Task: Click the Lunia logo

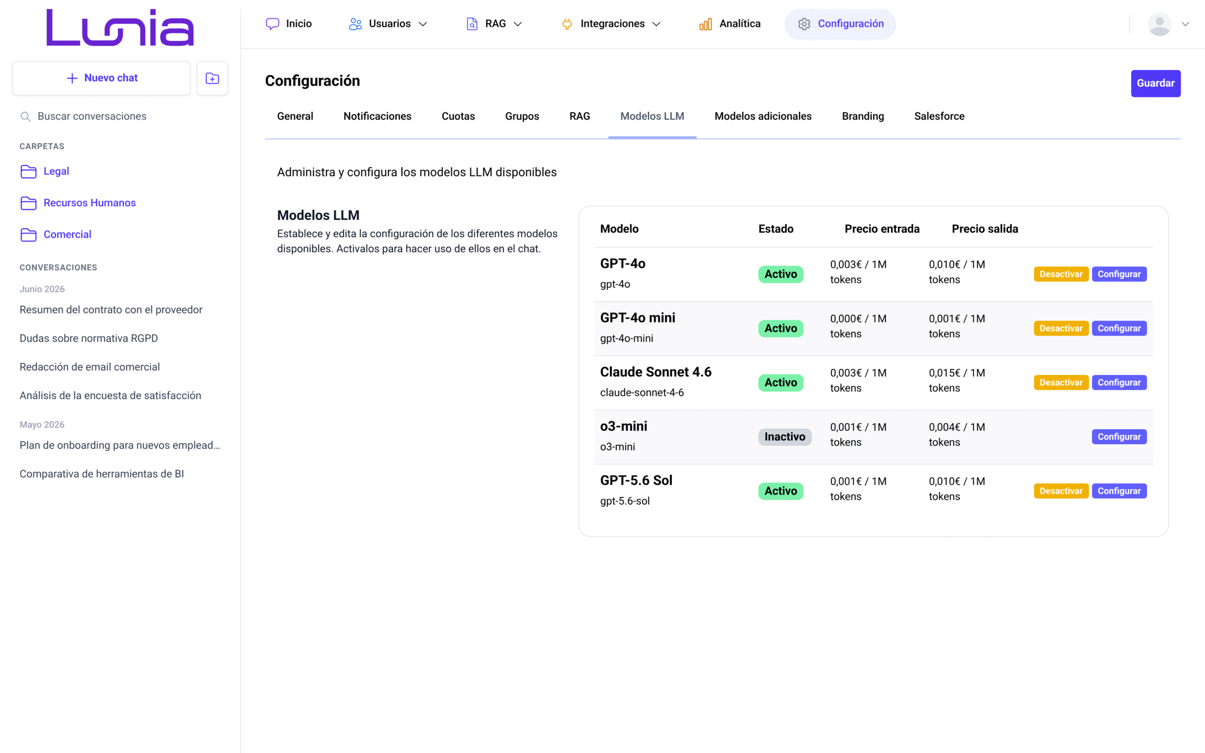Action: 120,27
